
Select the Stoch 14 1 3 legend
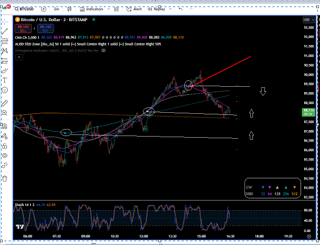tap(25, 205)
